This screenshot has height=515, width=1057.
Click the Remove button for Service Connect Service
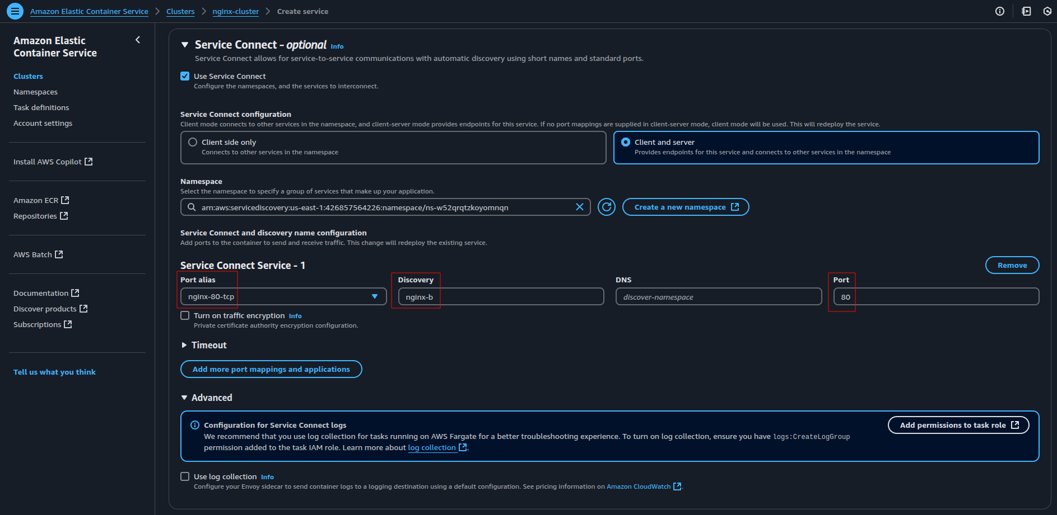(1012, 265)
